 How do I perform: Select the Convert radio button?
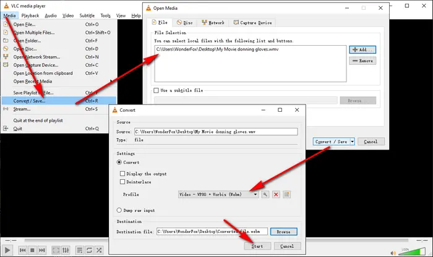119,162
